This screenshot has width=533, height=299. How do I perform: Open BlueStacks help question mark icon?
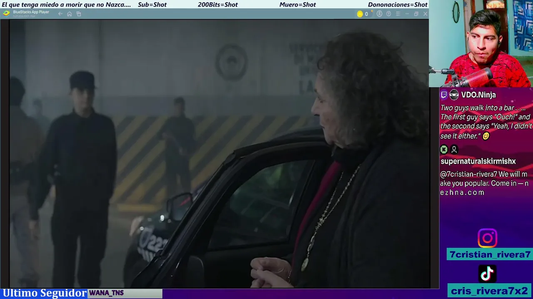(x=389, y=14)
